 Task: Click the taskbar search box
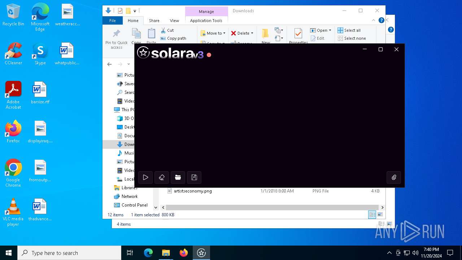69,253
